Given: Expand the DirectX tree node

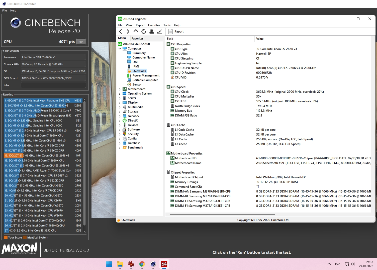Looking at the screenshot, I should point(120,120).
